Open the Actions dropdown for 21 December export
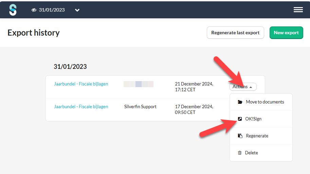This screenshot has width=310, height=174. point(243,87)
